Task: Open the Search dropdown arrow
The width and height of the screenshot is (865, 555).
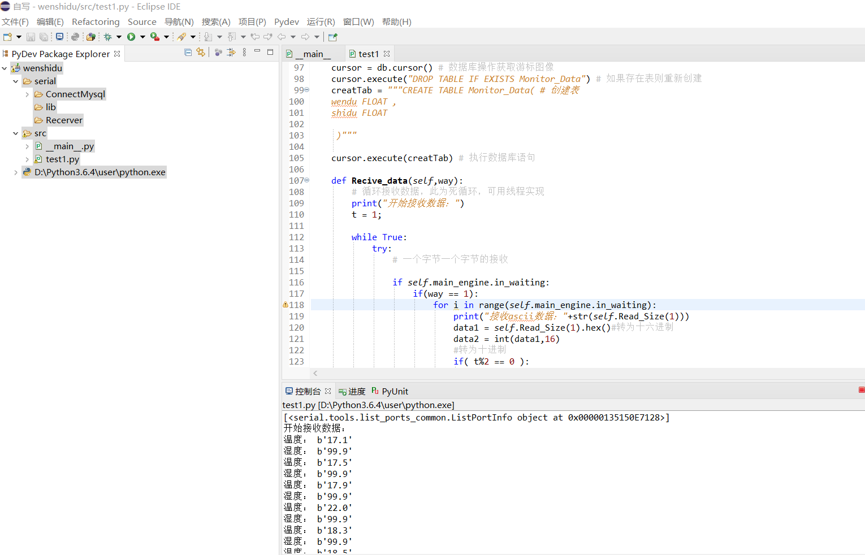Action: click(193, 37)
